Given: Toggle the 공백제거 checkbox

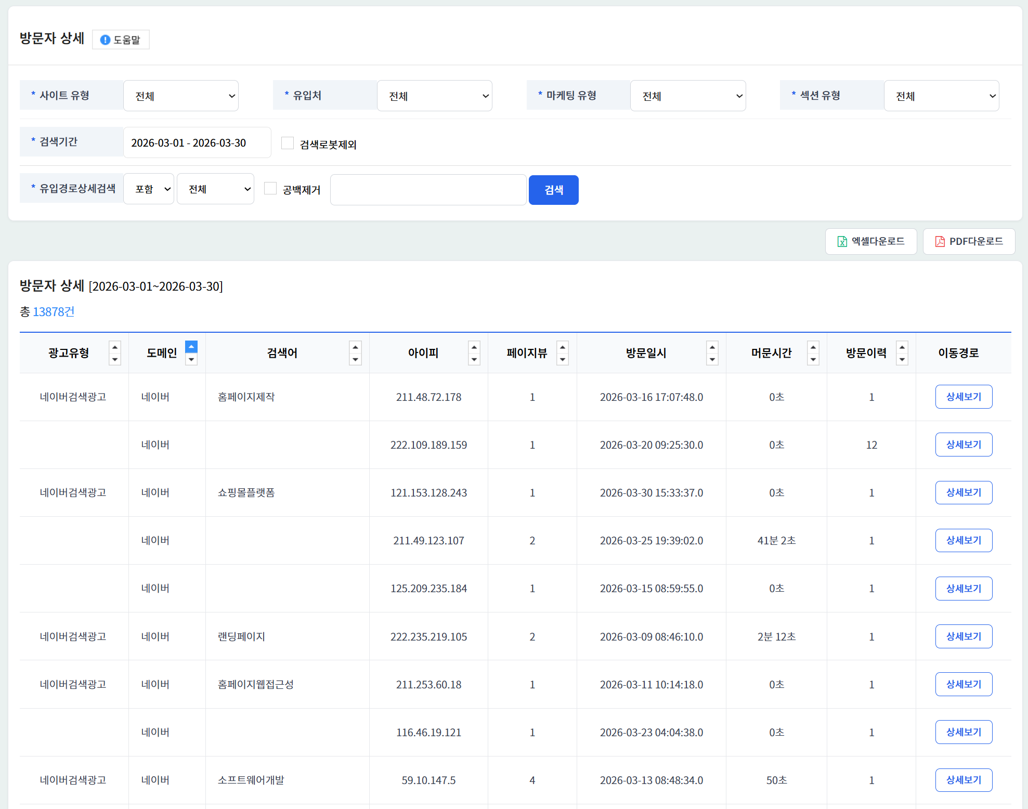Looking at the screenshot, I should [x=270, y=188].
